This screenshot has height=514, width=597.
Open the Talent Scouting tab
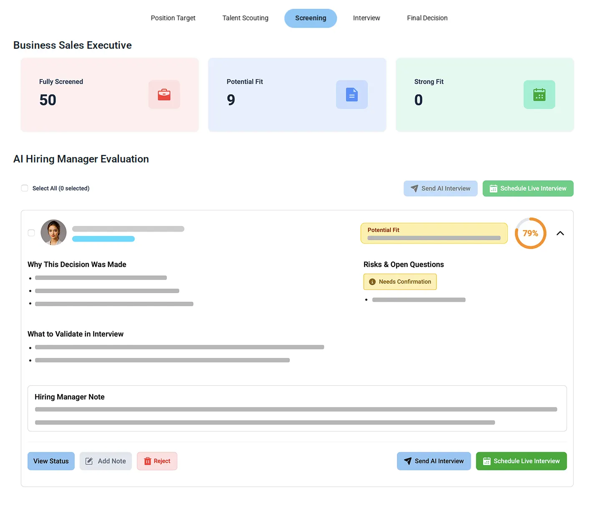click(x=245, y=18)
